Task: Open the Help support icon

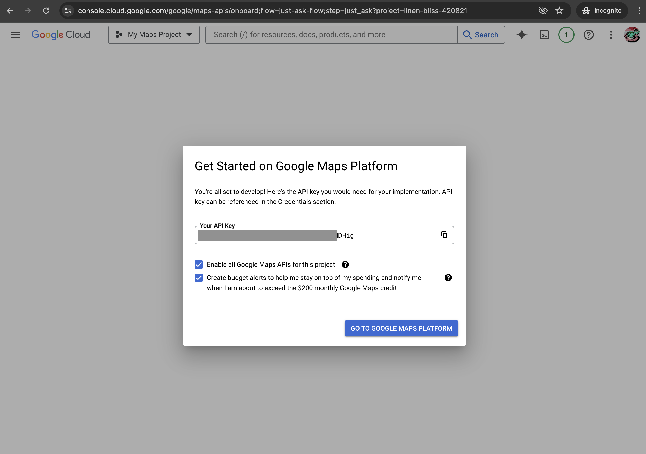Action: [x=588, y=34]
